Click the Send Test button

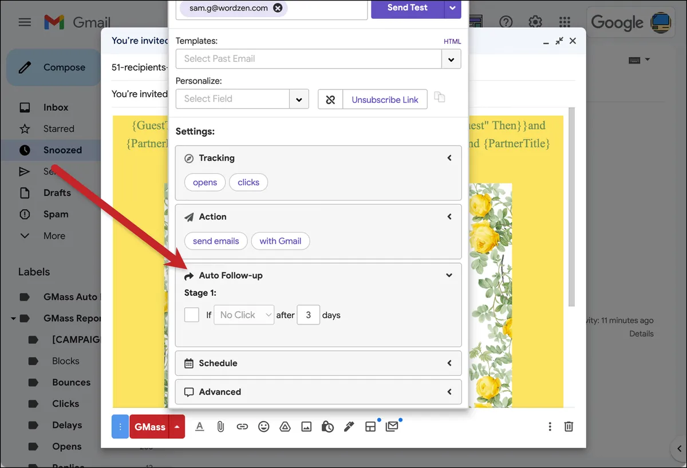(x=408, y=8)
